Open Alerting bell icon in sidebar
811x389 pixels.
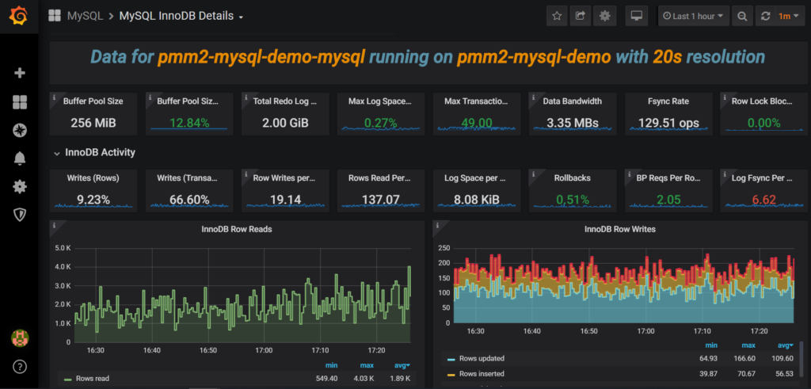click(x=20, y=158)
